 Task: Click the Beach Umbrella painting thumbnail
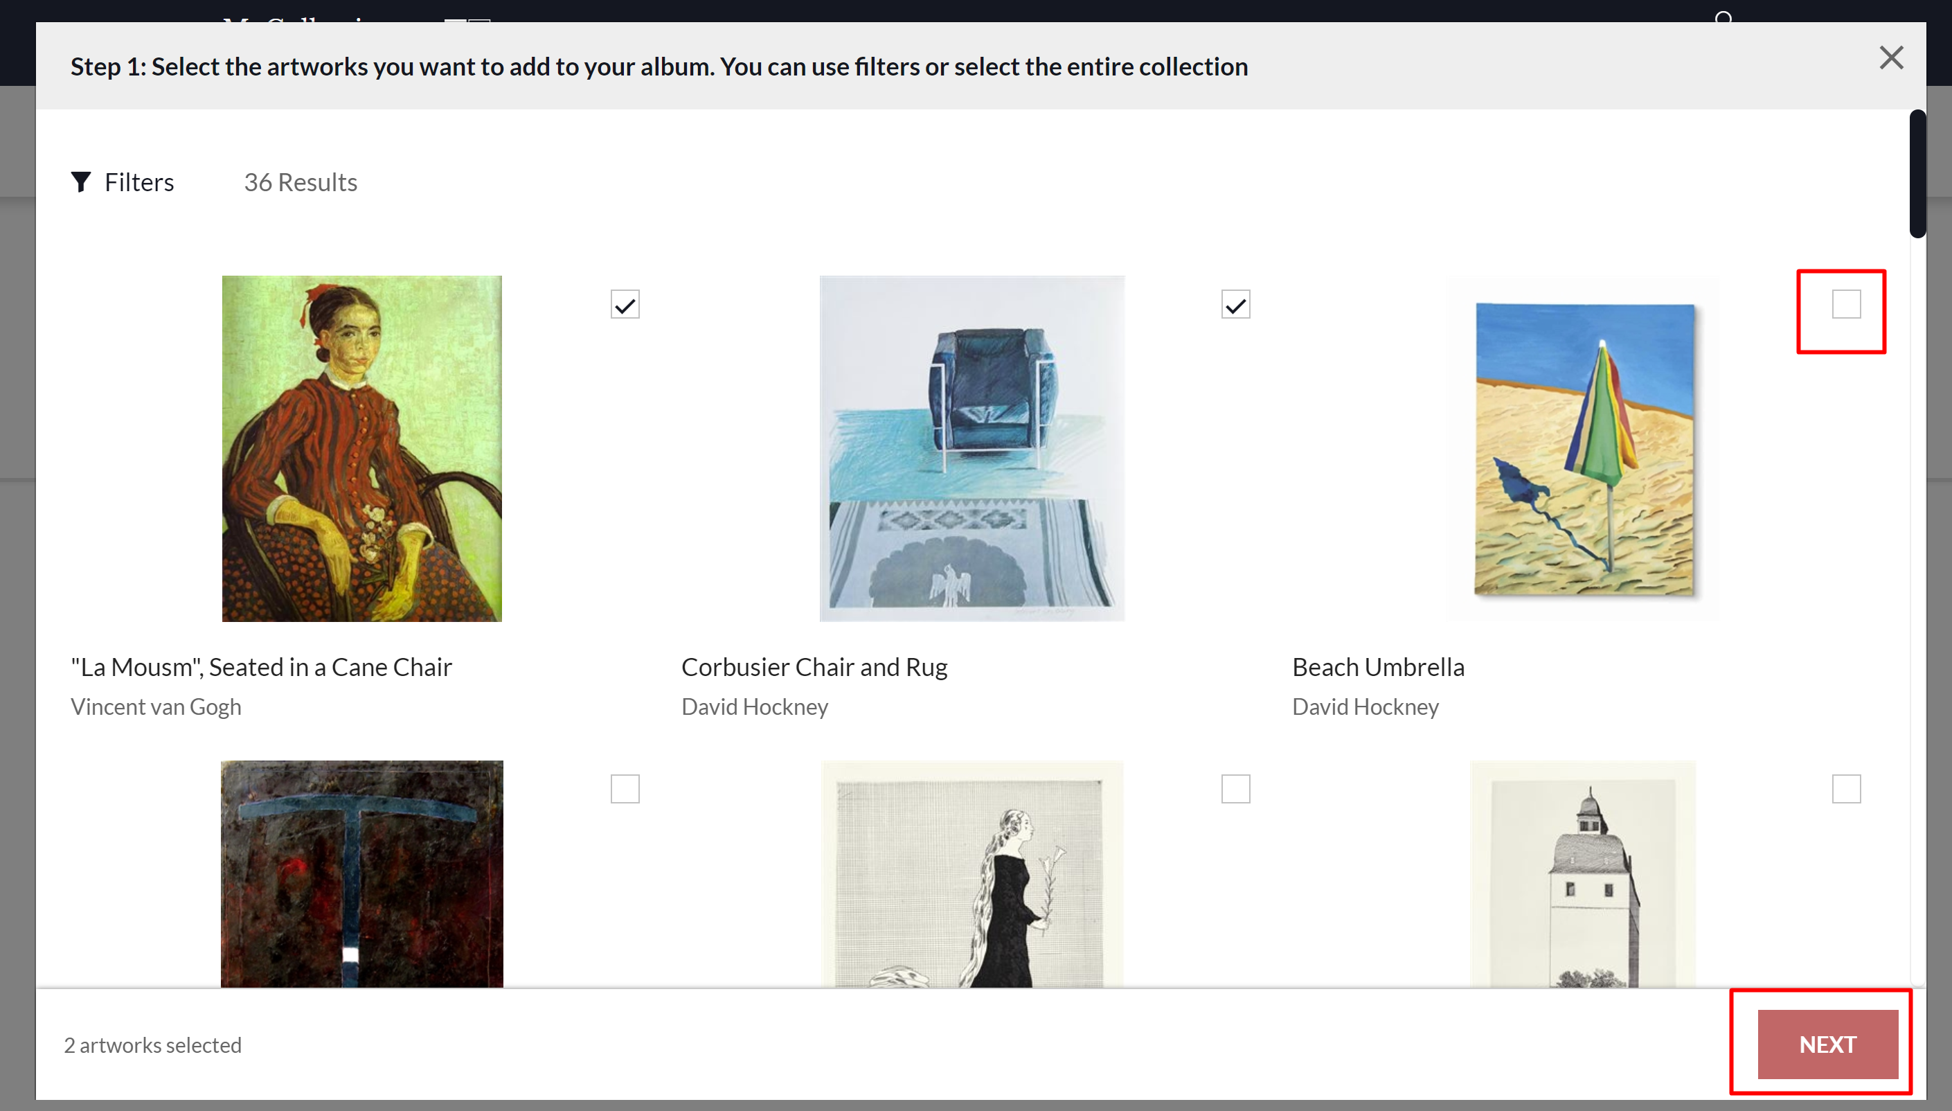tap(1584, 449)
